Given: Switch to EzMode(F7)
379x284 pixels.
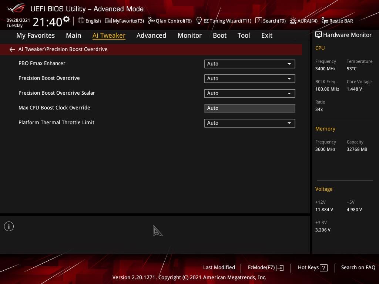Looking at the screenshot, I should click(x=266, y=268).
